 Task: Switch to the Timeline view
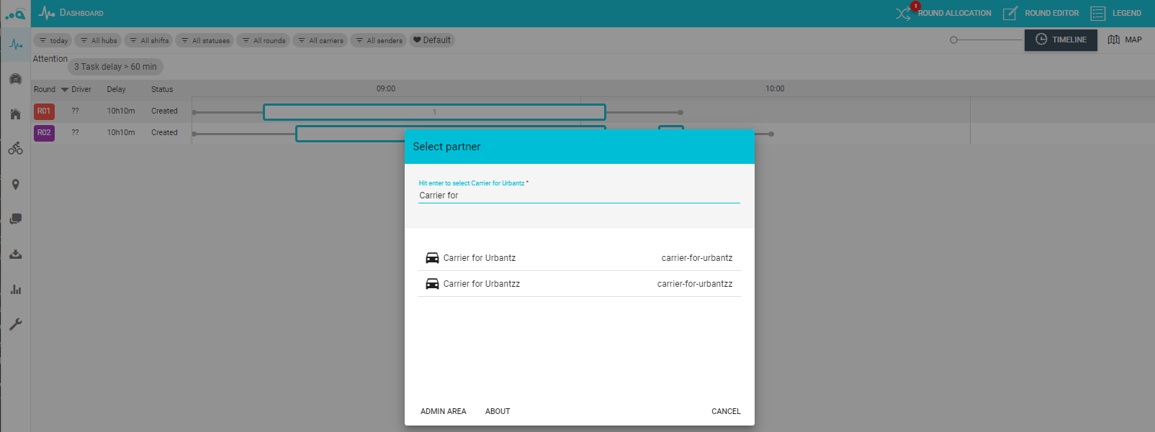(x=1061, y=40)
